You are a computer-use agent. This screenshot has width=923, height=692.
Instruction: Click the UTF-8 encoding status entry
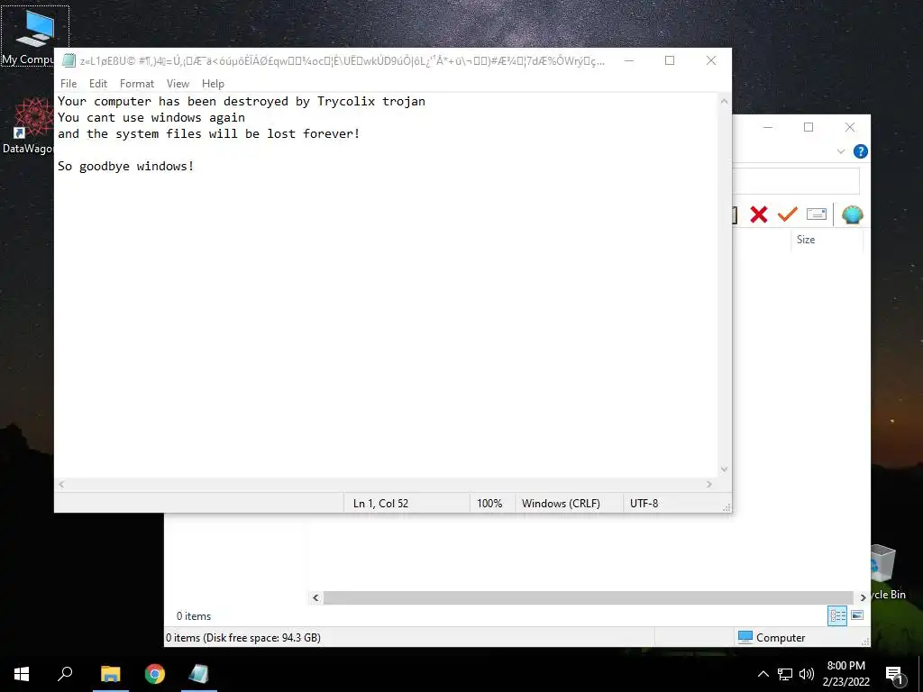(x=644, y=504)
